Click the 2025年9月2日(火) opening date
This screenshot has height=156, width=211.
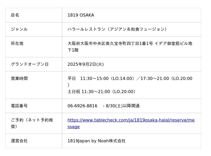pos(85,64)
